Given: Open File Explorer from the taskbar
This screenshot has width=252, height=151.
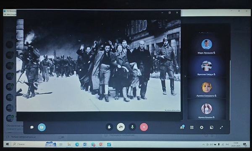Looking at the screenshot, I should coord(69,144).
